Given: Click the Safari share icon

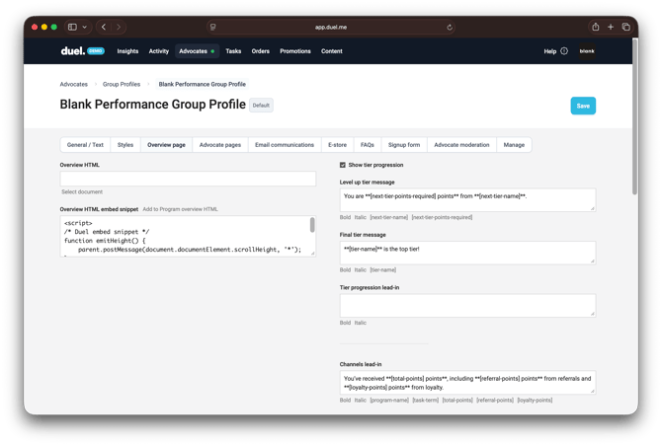Looking at the screenshot, I should click(x=595, y=27).
